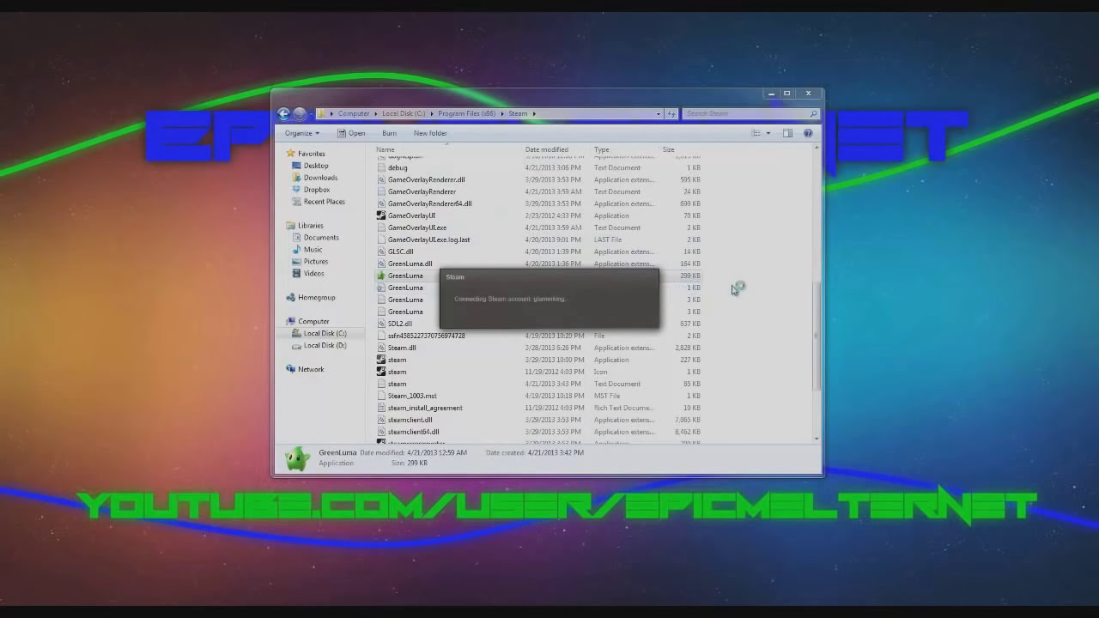Click the magnifier icon in the search box
The image size is (1099, 618).
coord(813,113)
